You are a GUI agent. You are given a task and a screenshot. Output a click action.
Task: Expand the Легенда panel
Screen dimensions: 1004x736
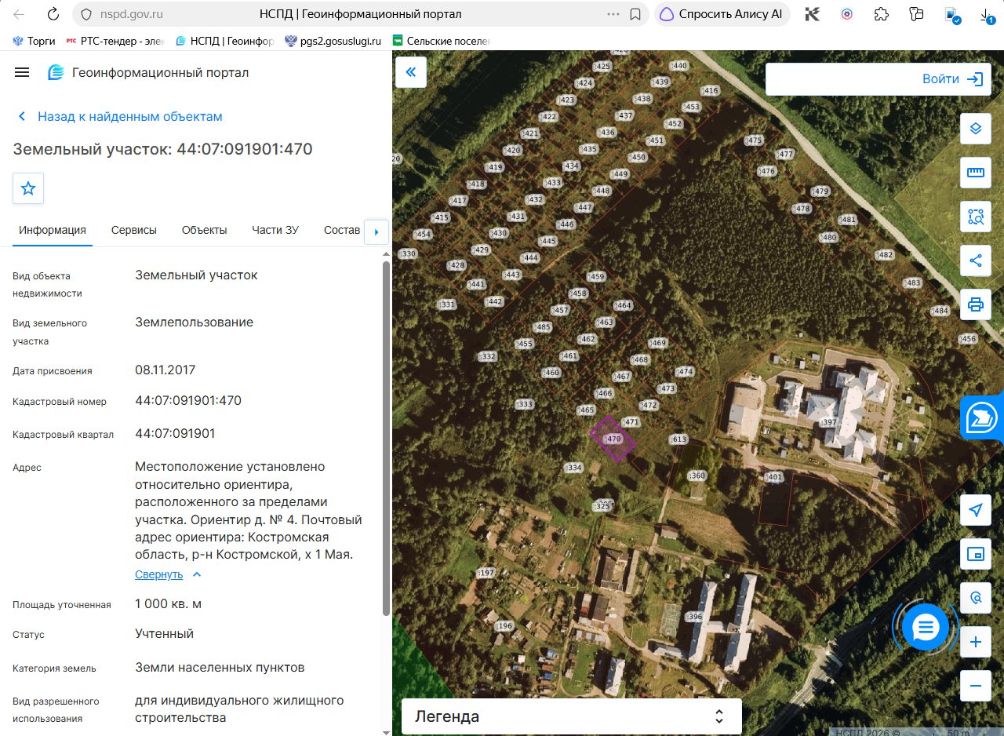[x=571, y=716]
